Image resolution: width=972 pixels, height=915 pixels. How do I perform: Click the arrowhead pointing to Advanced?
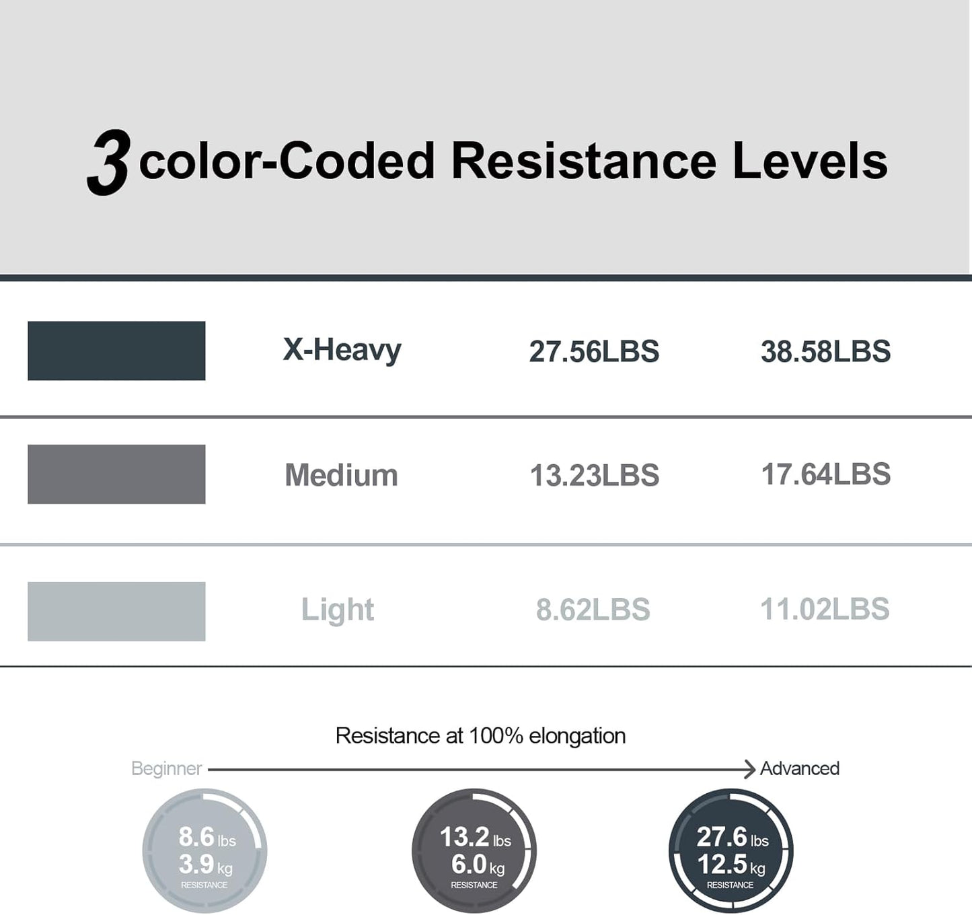749,769
